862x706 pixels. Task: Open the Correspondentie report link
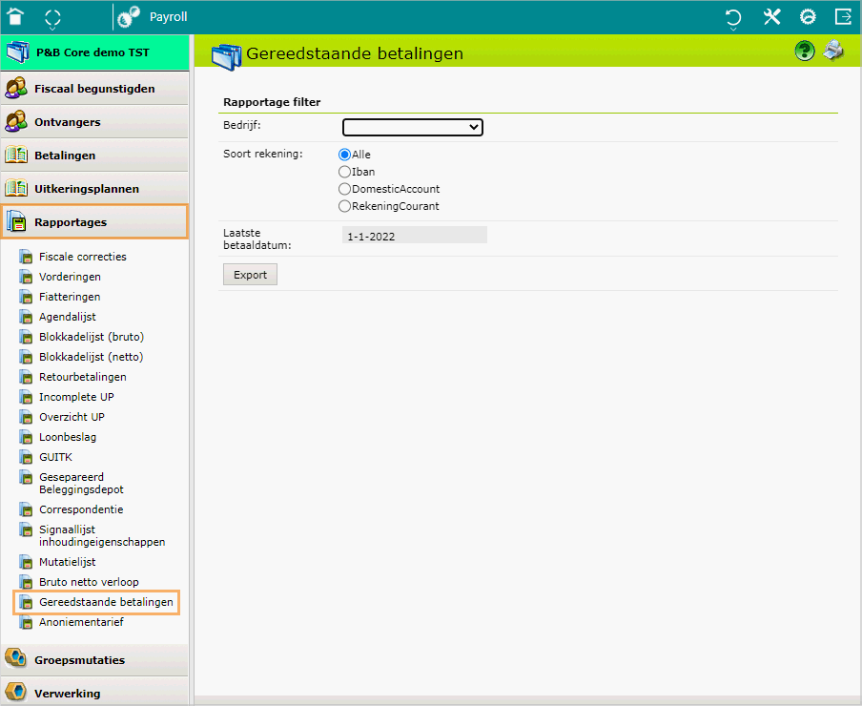coord(81,509)
